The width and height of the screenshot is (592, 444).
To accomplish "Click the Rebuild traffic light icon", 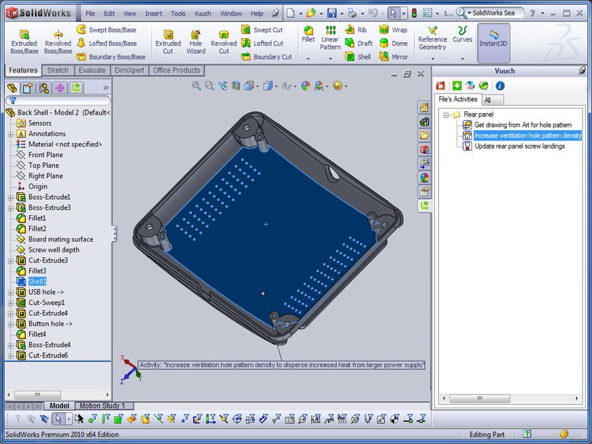I will tap(414, 13).
